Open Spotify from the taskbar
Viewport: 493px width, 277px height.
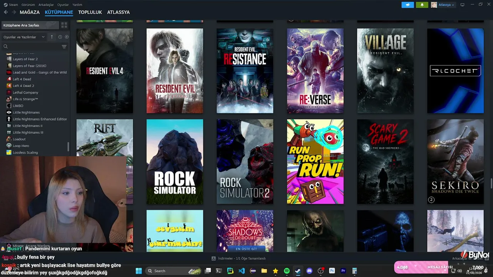(287, 271)
